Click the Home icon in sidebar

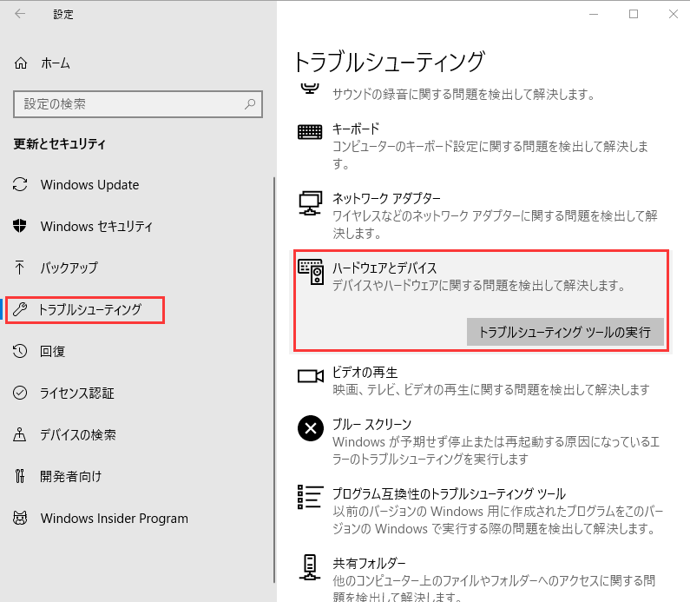point(21,63)
